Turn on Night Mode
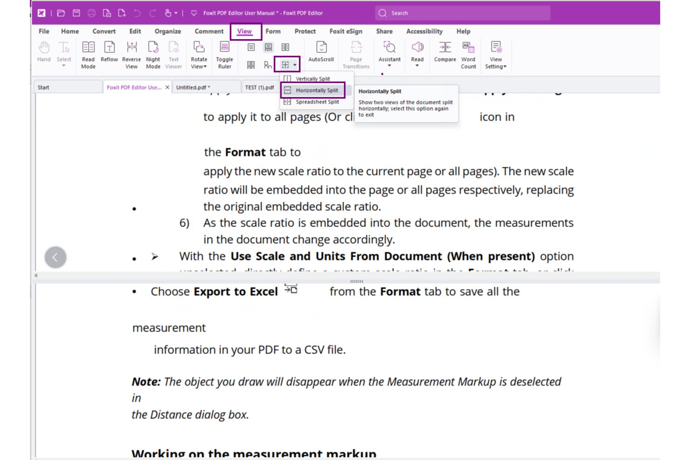Image resolution: width=690 pixels, height=460 pixels. [153, 55]
